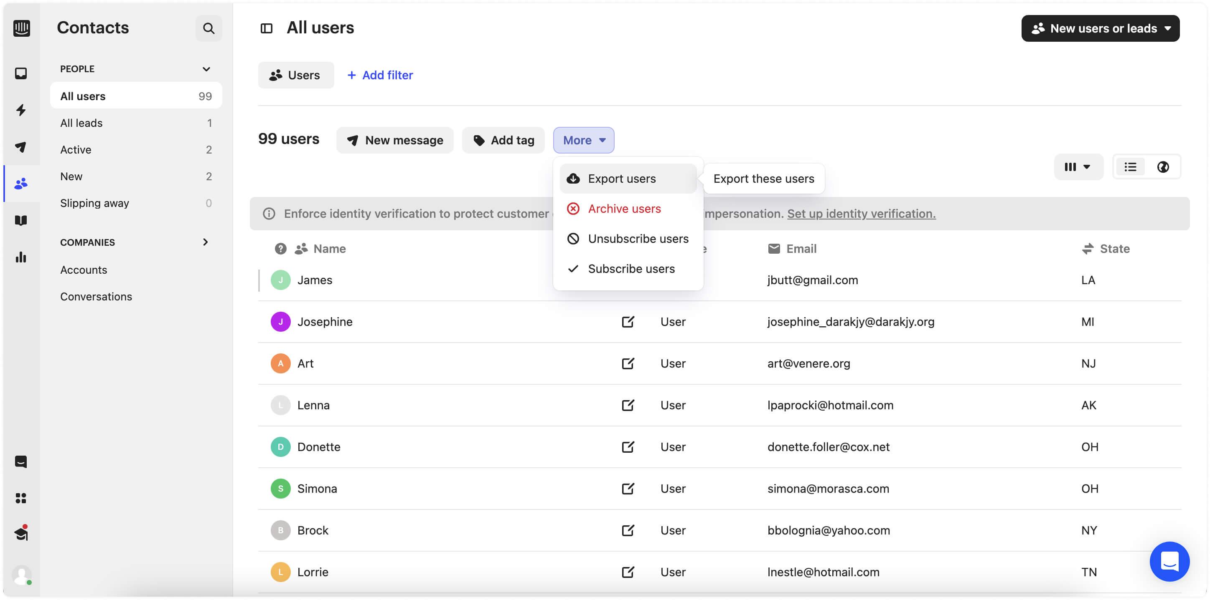Open the Outbound paper-plane icon in rail
Viewport: 1210px width, 600px height.
(20, 147)
